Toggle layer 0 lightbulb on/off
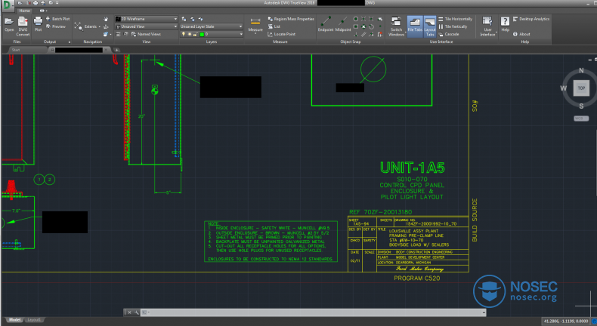The width and height of the screenshot is (597, 326). [x=184, y=34]
